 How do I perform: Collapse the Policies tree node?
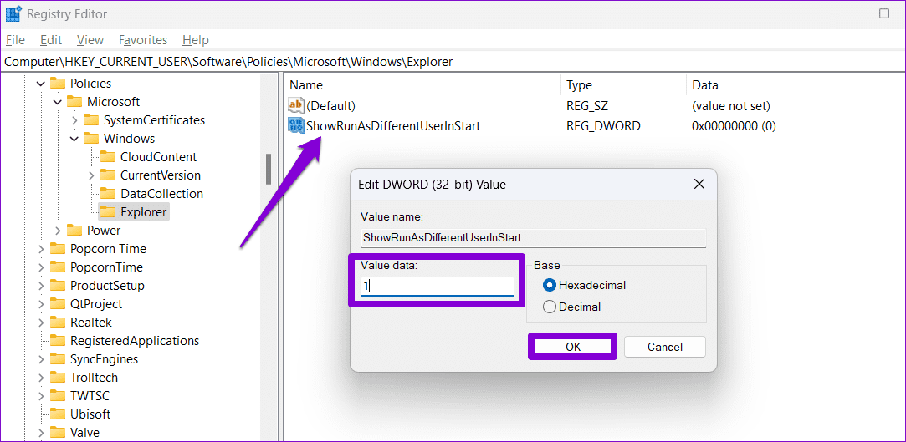pos(40,84)
